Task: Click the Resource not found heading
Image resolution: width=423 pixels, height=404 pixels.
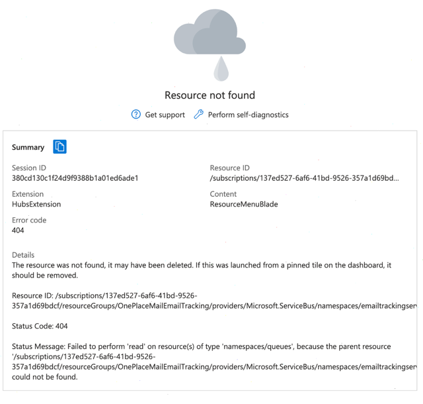Action: click(210, 95)
